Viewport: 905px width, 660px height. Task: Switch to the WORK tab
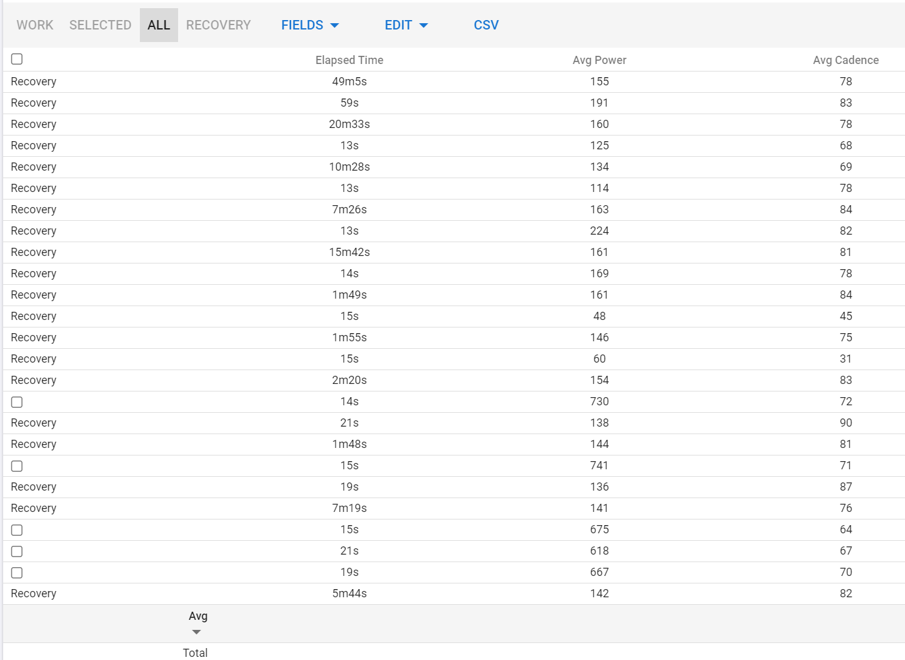tap(35, 25)
